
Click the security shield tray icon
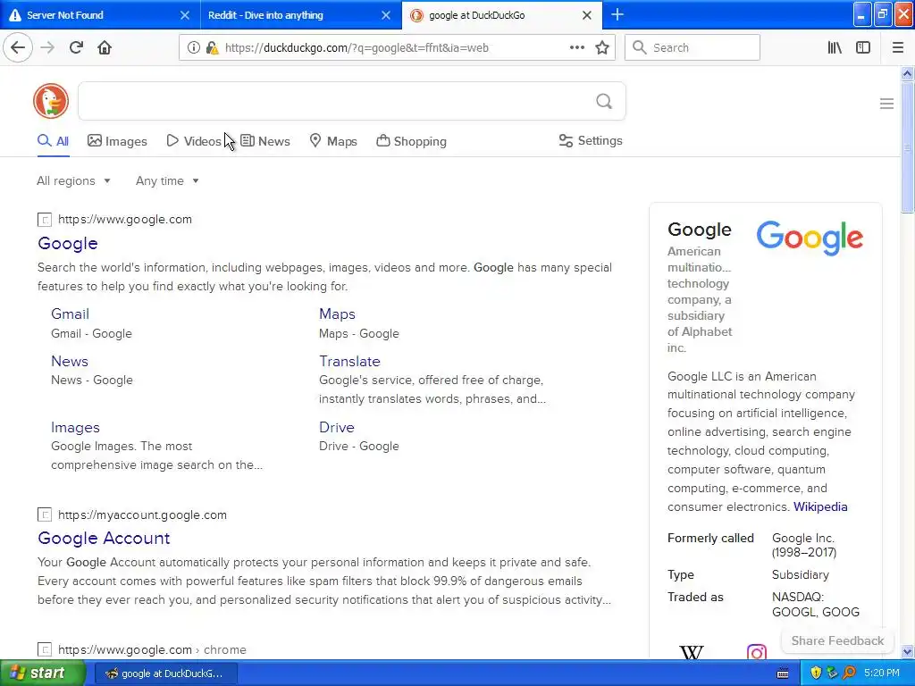pyautogui.click(x=816, y=673)
